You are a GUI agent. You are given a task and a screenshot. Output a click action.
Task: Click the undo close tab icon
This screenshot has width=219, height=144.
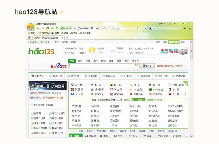tap(57, 28)
